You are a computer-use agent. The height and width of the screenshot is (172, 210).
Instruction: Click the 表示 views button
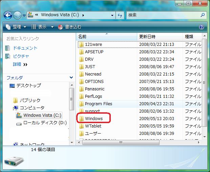point(39,27)
